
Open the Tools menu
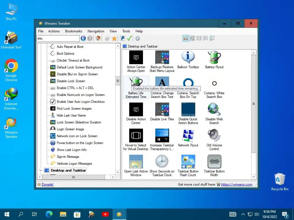coord(126,31)
